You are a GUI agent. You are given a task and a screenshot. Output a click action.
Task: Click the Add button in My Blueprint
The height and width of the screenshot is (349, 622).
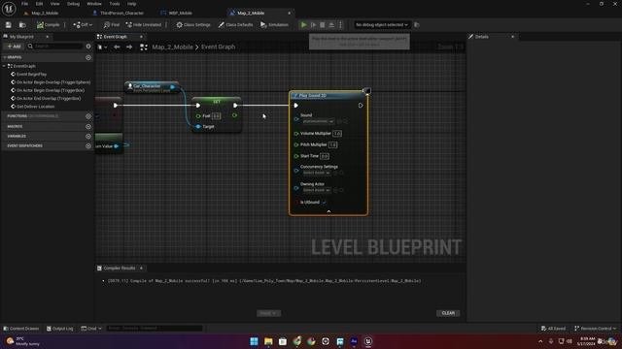[x=14, y=47]
